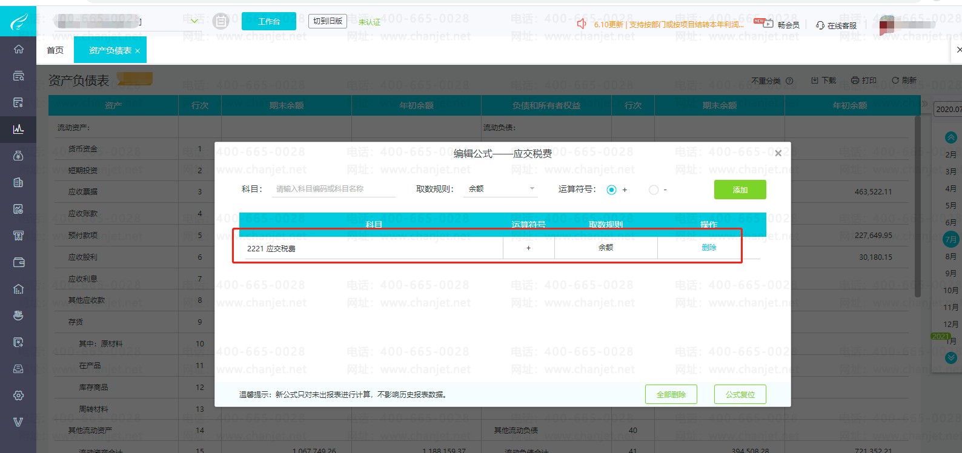Open 在线客服 headset support icon
Viewport: 962px width, 453px height.
pos(820,25)
